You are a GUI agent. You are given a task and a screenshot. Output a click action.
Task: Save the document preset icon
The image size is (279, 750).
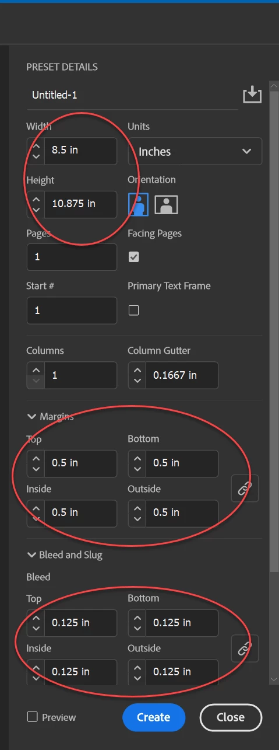click(x=252, y=95)
